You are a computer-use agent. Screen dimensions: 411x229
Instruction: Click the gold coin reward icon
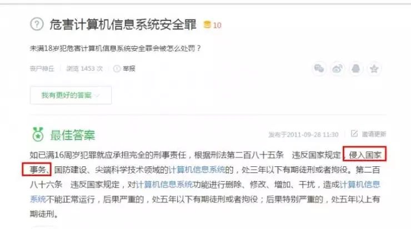[x=207, y=24]
